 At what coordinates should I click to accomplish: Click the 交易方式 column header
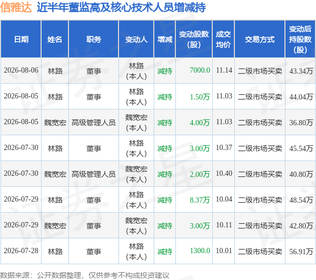[x=260, y=39]
